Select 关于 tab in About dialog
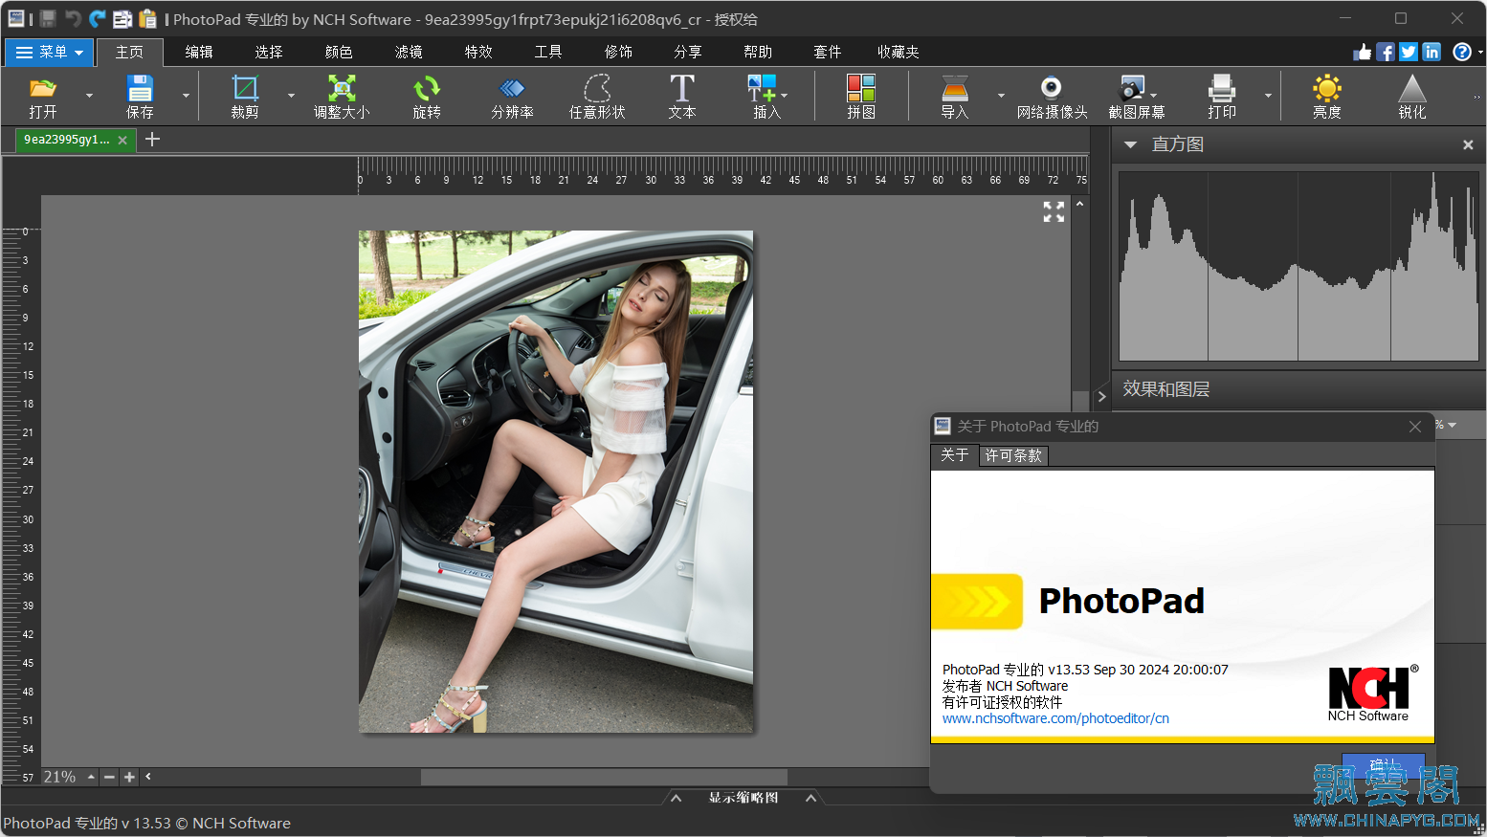This screenshot has width=1487, height=837. click(x=954, y=455)
